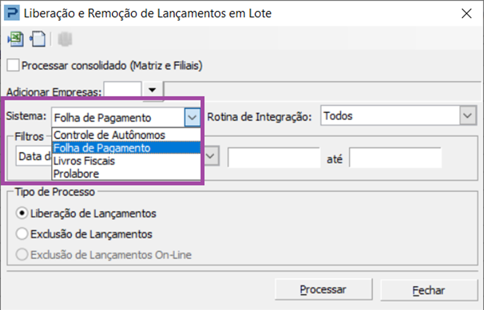Click the new document toolbar icon
The height and width of the screenshot is (310, 484).
(37, 39)
